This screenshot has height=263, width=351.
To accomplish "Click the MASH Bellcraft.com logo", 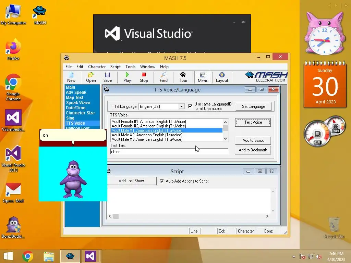I will [266, 77].
